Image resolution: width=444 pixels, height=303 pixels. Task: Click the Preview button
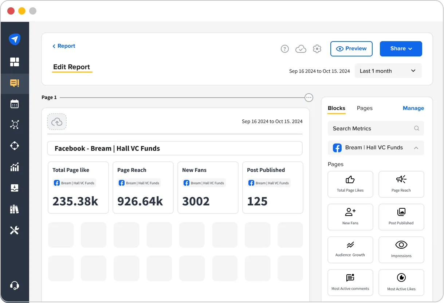click(351, 48)
